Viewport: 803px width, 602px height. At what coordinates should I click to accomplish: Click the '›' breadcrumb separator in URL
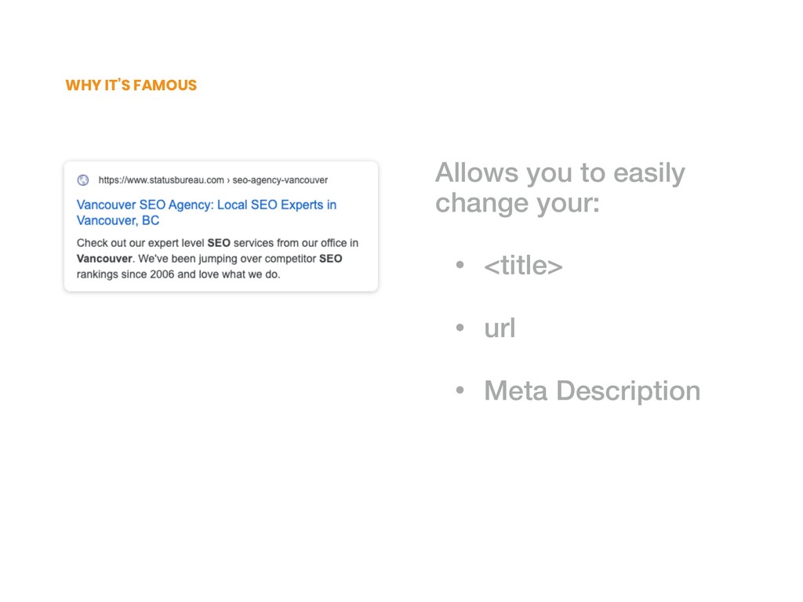pos(228,180)
